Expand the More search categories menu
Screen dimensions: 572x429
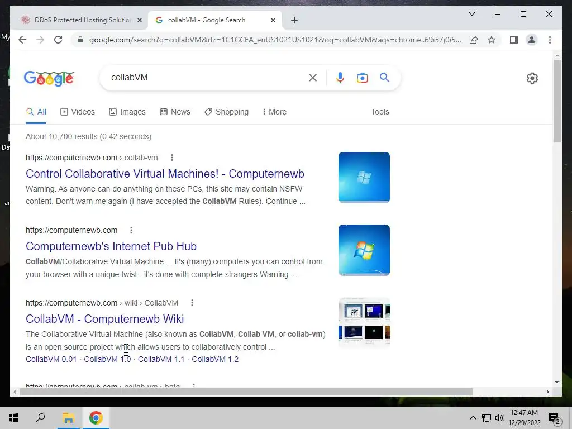coord(274,112)
